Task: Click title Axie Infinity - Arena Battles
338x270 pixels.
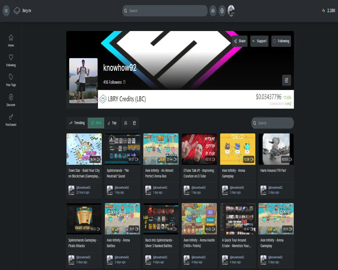Action: click(x=118, y=243)
